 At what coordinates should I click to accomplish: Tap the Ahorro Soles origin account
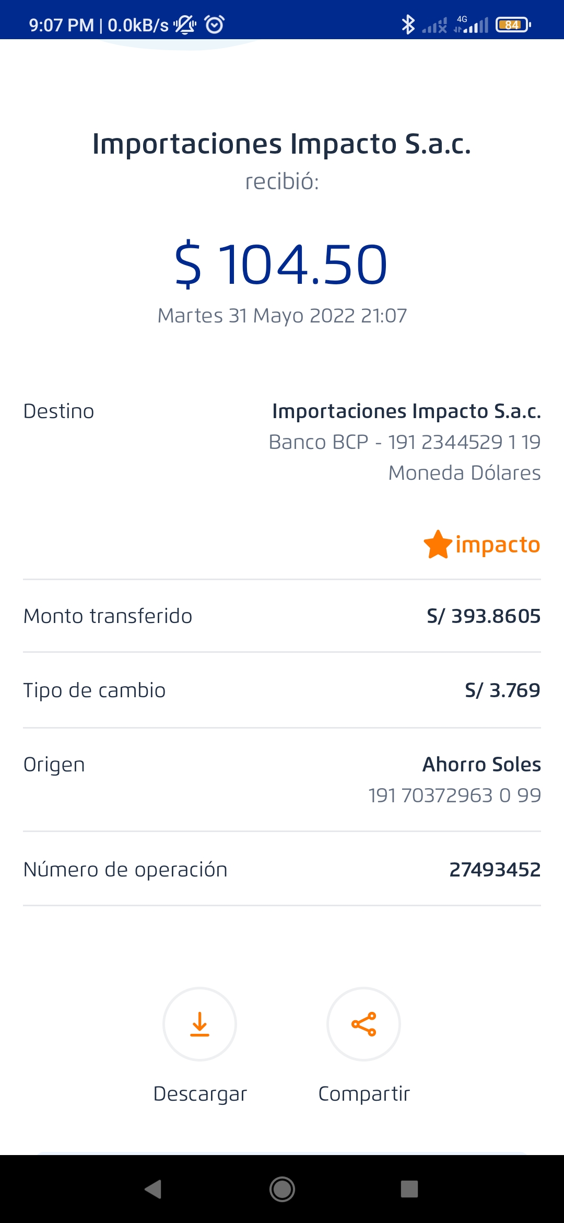(x=481, y=765)
